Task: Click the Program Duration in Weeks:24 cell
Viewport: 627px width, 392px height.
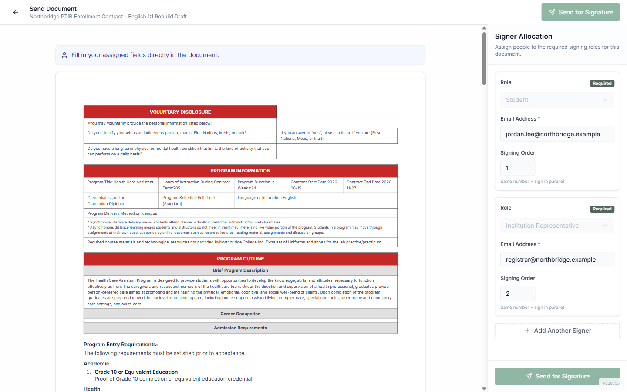Action: [260, 185]
